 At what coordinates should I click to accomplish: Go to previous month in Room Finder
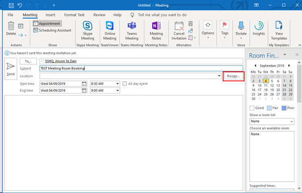255,66
